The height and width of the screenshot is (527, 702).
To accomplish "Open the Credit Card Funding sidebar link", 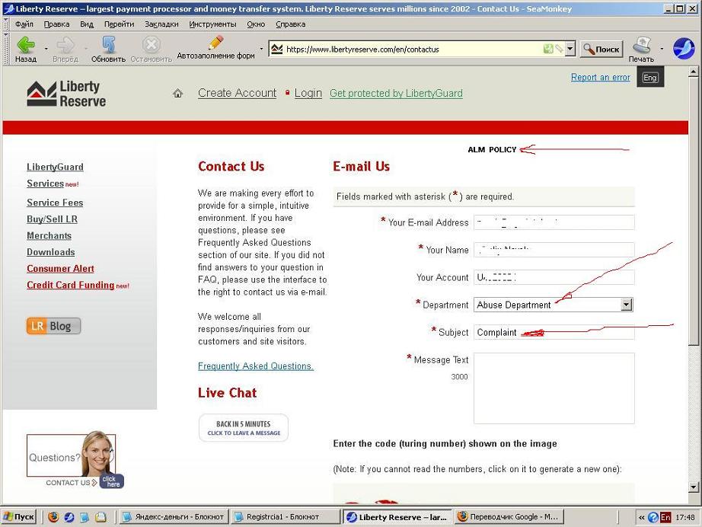I will [x=70, y=286].
